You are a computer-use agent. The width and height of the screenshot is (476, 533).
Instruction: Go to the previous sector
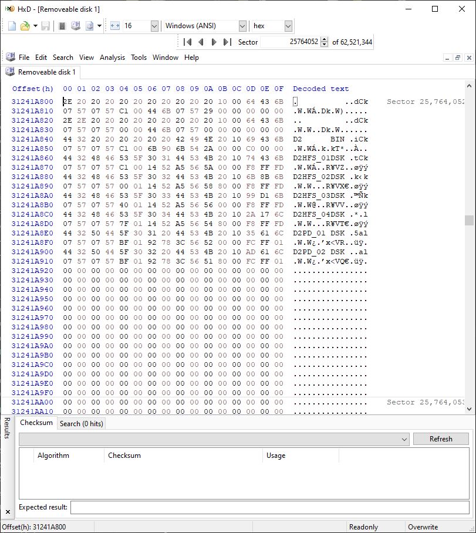tap(201, 42)
